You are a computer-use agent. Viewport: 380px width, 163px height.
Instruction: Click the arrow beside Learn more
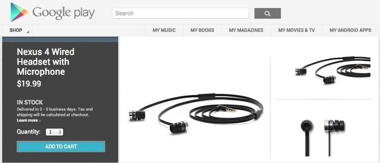click(40, 120)
